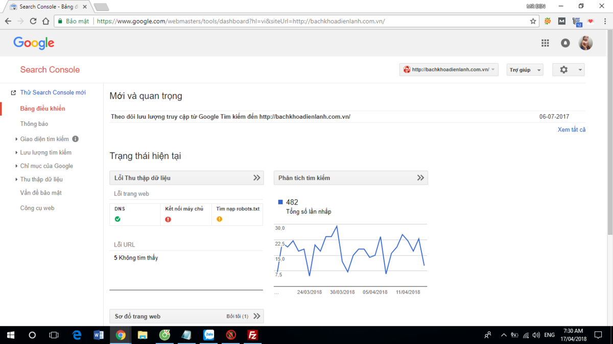The height and width of the screenshot is (344, 613).
Task: Click Xem tất cả link
Action: coord(572,129)
